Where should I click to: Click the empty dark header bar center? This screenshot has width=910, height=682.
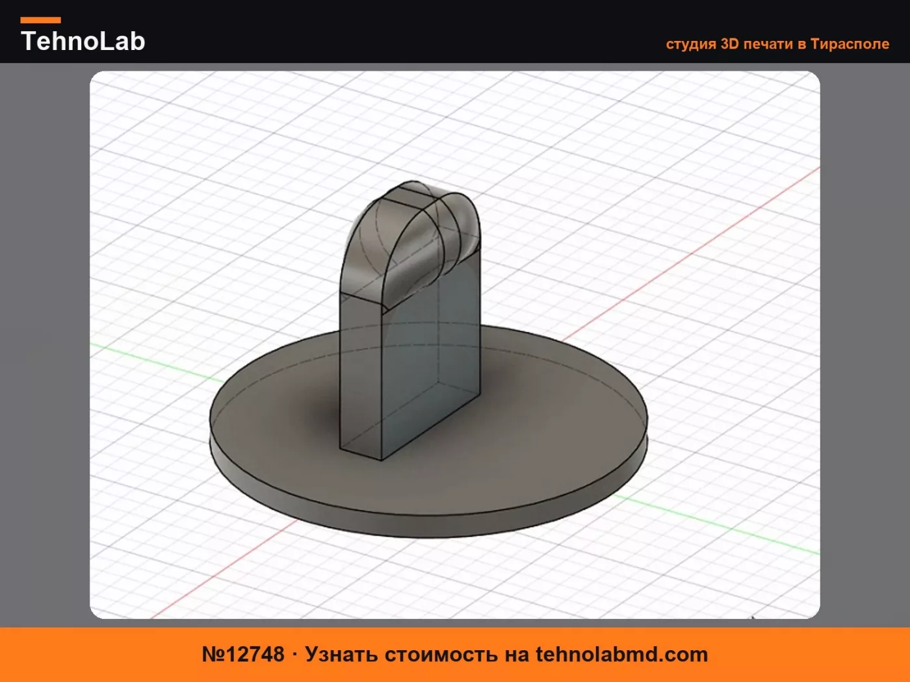[403, 31]
